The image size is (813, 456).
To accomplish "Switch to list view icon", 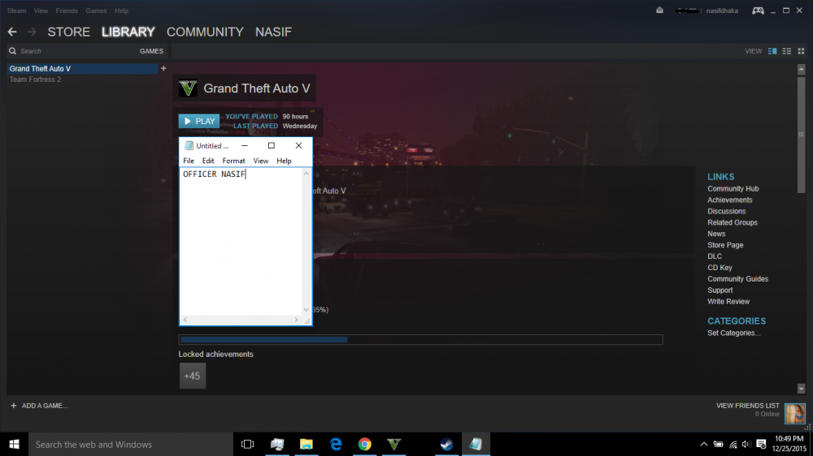I will pos(787,51).
